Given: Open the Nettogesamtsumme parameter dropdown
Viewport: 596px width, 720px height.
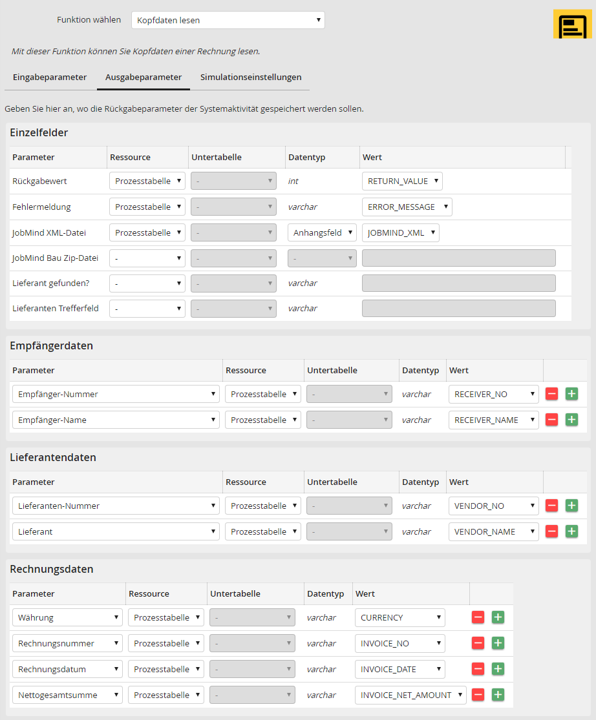Looking at the screenshot, I should point(67,695).
